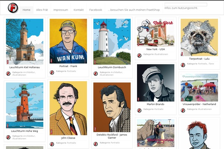Screen dimensions: 224x149
Task: Open Infos zum Nutzungsrecht link
Action: pos(181,8)
